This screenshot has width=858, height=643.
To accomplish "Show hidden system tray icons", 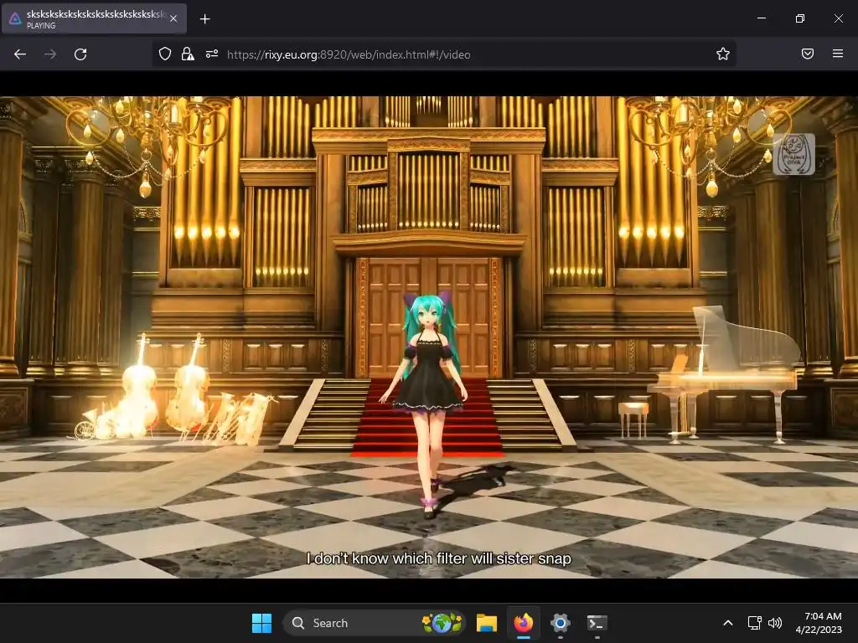I will click(728, 623).
